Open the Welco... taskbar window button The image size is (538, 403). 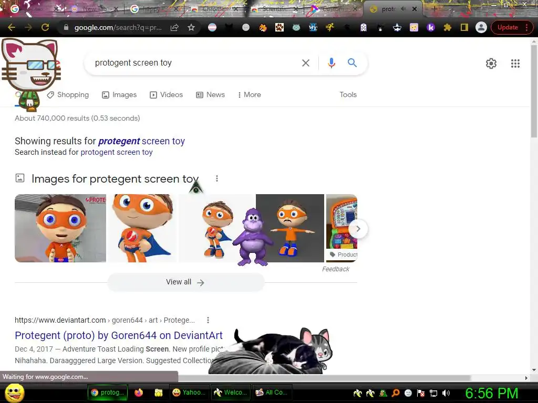pyautogui.click(x=230, y=393)
